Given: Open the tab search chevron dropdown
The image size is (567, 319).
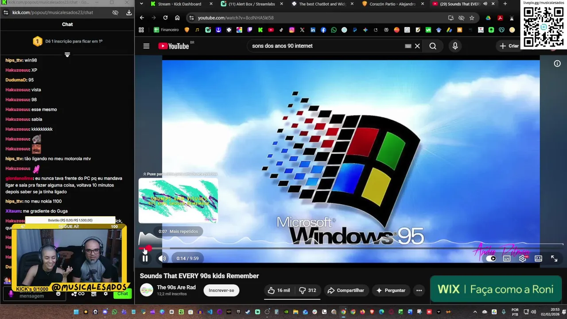Looking at the screenshot, I should click(141, 4).
